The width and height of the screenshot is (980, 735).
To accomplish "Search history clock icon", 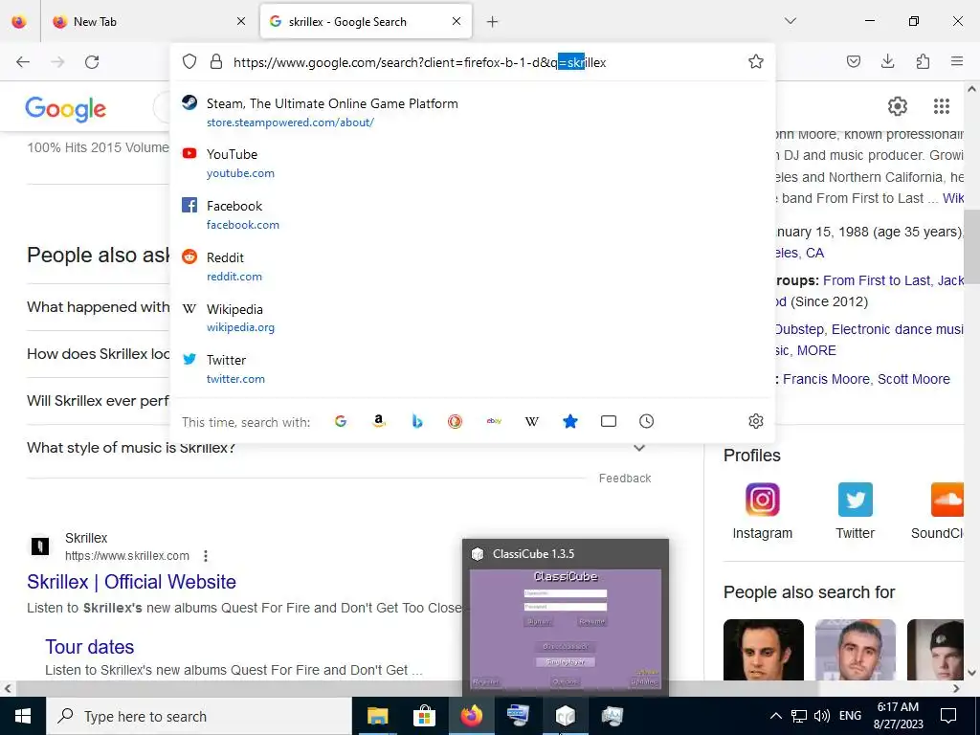I will point(646,421).
